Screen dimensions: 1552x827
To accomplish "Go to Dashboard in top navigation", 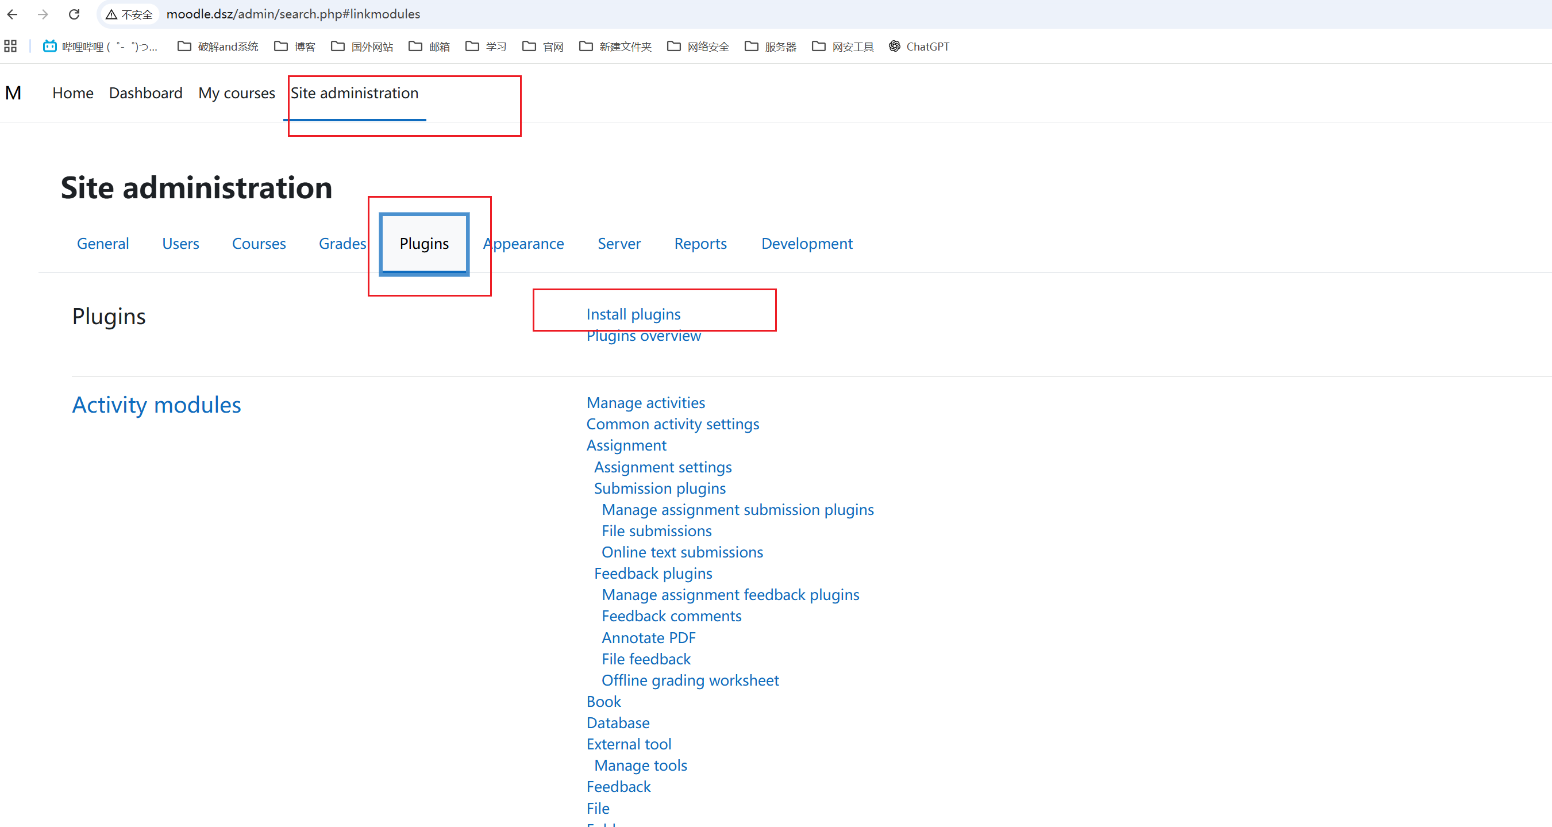I will point(145,93).
